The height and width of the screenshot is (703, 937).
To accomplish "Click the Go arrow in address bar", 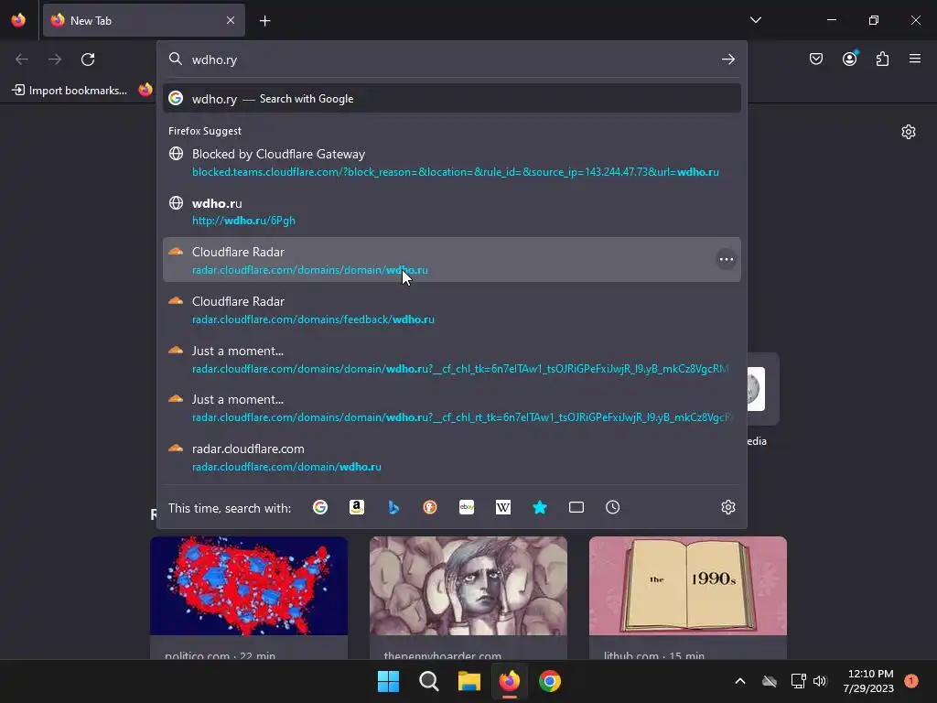I will [x=727, y=59].
